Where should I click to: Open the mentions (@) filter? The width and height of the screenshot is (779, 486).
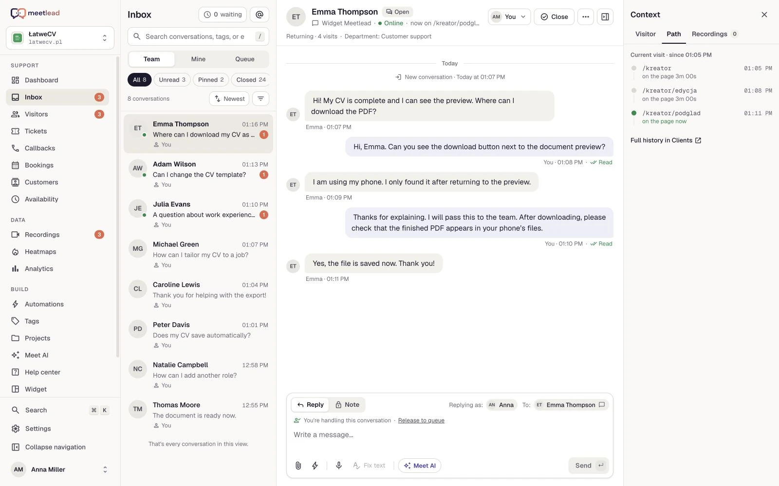coord(260,15)
